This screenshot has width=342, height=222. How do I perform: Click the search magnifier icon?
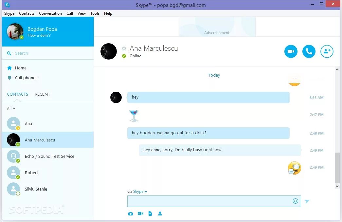(x=9, y=53)
